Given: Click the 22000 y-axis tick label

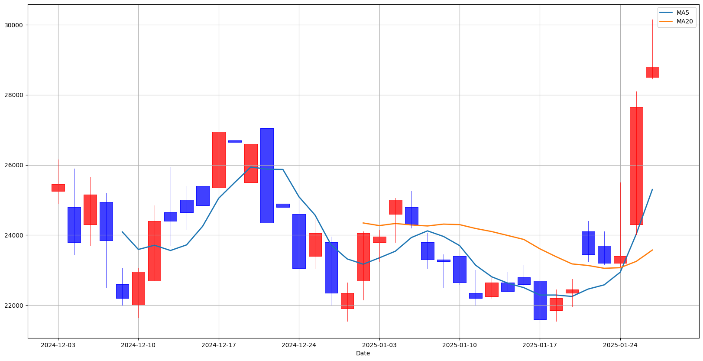Looking at the screenshot, I should click(14, 306).
